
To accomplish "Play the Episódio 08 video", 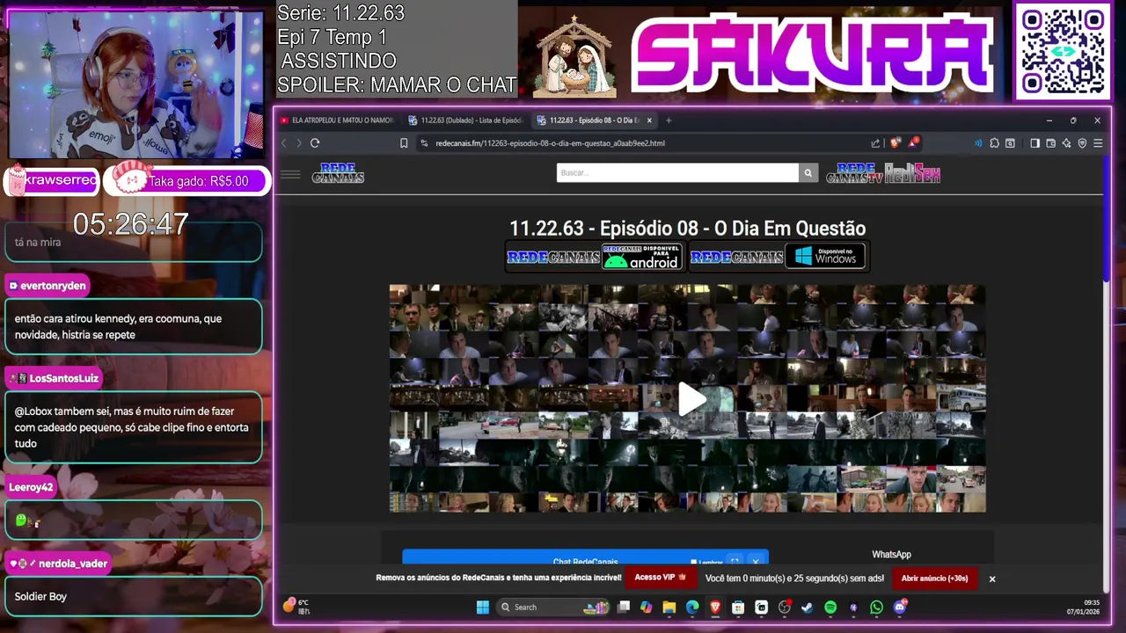I will coord(691,399).
